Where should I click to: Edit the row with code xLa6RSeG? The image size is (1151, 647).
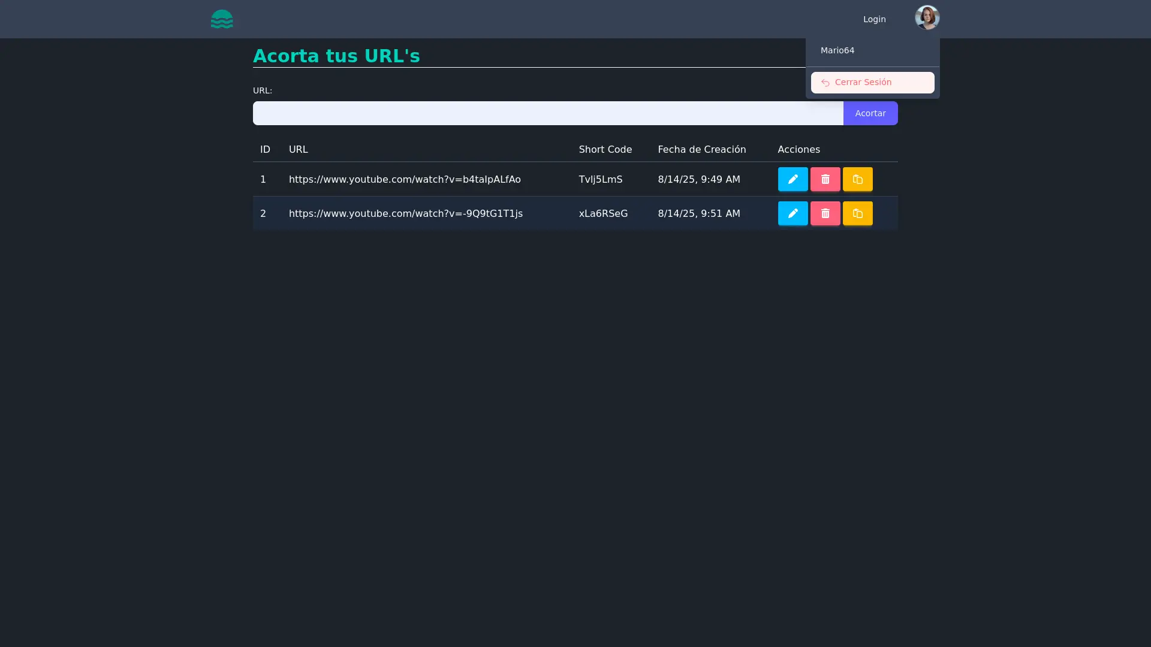(793, 213)
